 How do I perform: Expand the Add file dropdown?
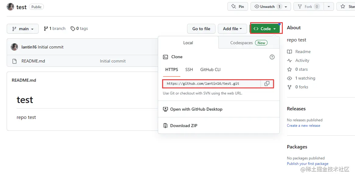(233, 29)
